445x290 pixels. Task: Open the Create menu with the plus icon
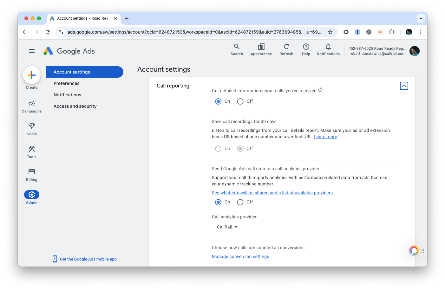(x=31, y=75)
